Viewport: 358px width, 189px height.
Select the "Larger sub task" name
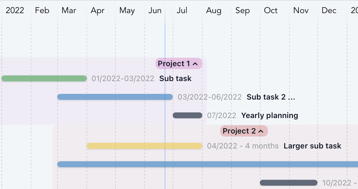pyautogui.click(x=312, y=146)
